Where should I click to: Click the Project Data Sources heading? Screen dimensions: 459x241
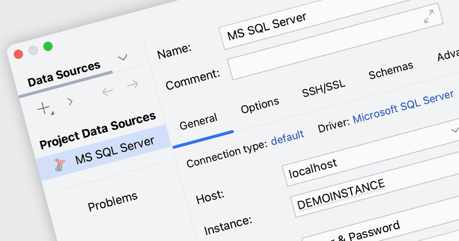pos(98,130)
